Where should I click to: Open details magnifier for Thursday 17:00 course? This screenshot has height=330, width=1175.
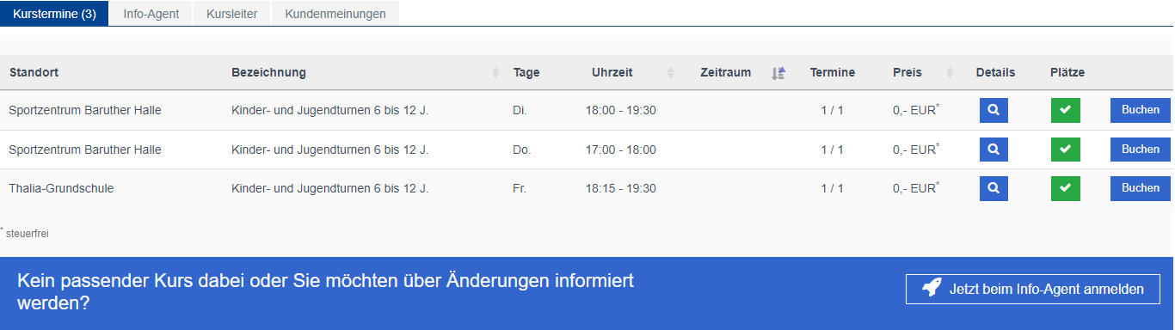994,150
